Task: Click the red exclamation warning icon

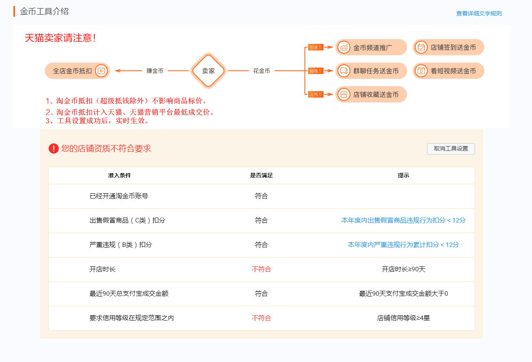Action: (x=54, y=148)
